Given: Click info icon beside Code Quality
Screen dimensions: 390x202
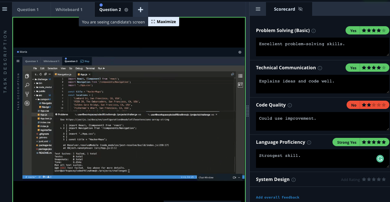Looking at the screenshot, I should pos(290,105).
